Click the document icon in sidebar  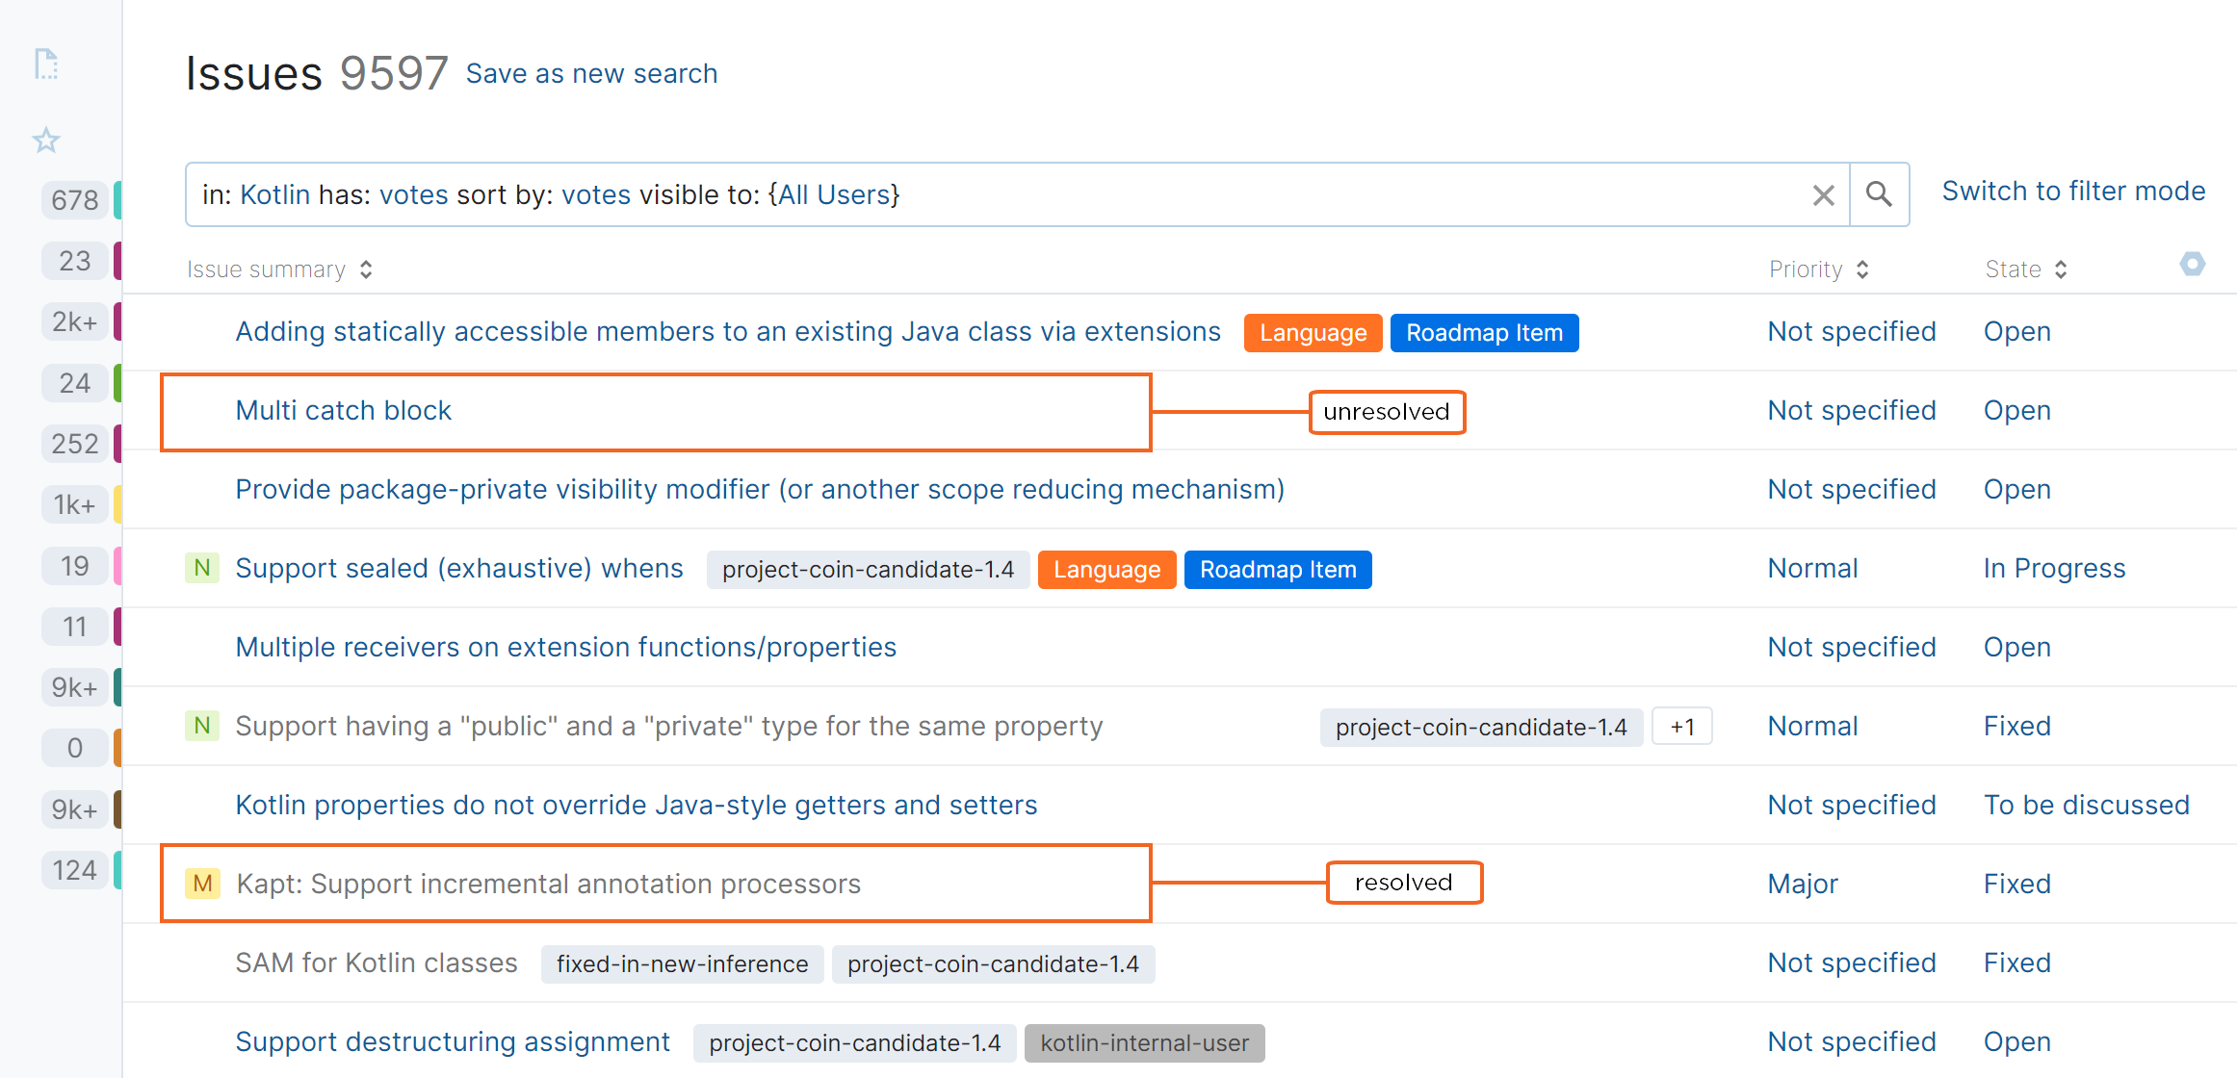coord(46,64)
